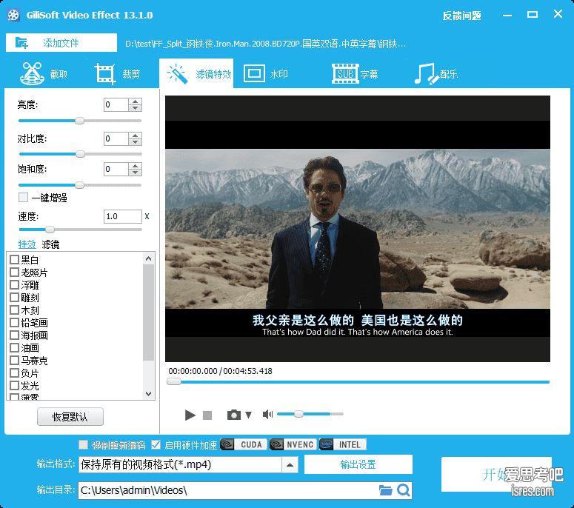The width and height of the screenshot is (574, 508).
Task: Click the speed 速度 slider
Action: pyautogui.click(x=80, y=230)
